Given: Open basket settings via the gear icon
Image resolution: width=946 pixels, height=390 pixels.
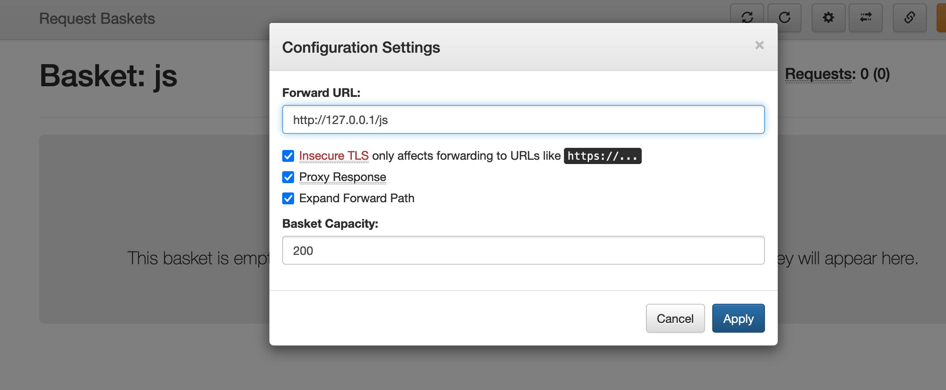Looking at the screenshot, I should click(828, 17).
